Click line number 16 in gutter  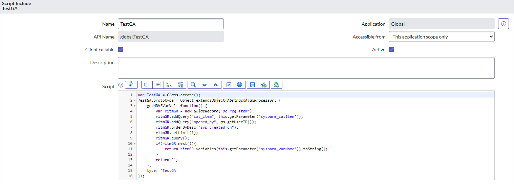(x=130, y=176)
